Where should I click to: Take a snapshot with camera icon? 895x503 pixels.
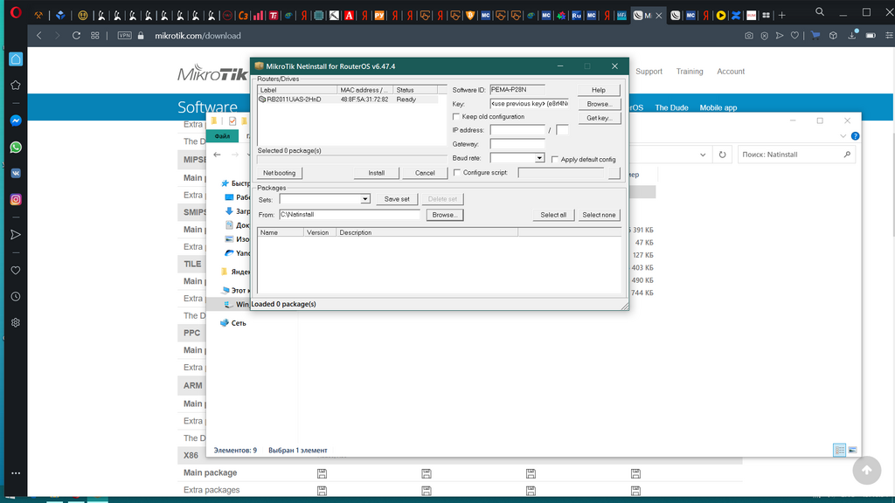(749, 35)
